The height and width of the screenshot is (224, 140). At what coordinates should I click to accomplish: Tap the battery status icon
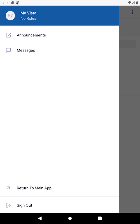click(137, 3)
